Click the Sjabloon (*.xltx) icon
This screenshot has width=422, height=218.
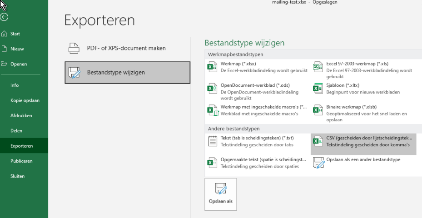pyautogui.click(x=318, y=88)
